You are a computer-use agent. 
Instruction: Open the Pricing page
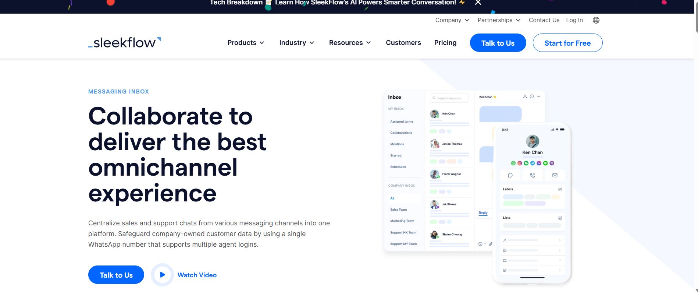pyautogui.click(x=445, y=43)
